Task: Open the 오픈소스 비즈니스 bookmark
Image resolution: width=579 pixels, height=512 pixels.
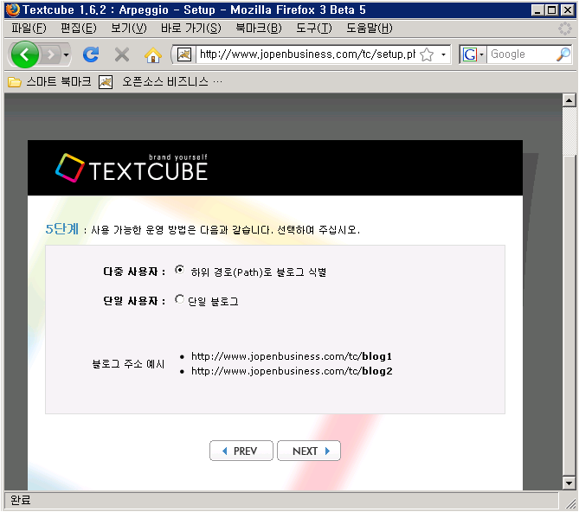Action: point(161,81)
